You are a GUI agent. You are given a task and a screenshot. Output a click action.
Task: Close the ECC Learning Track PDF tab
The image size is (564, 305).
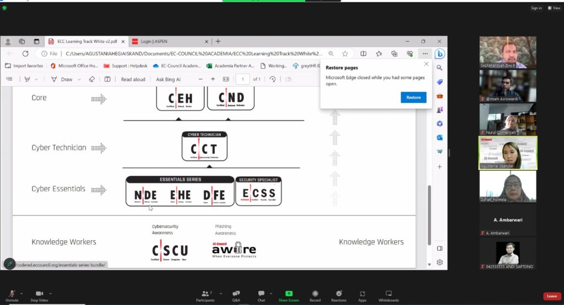click(x=123, y=42)
